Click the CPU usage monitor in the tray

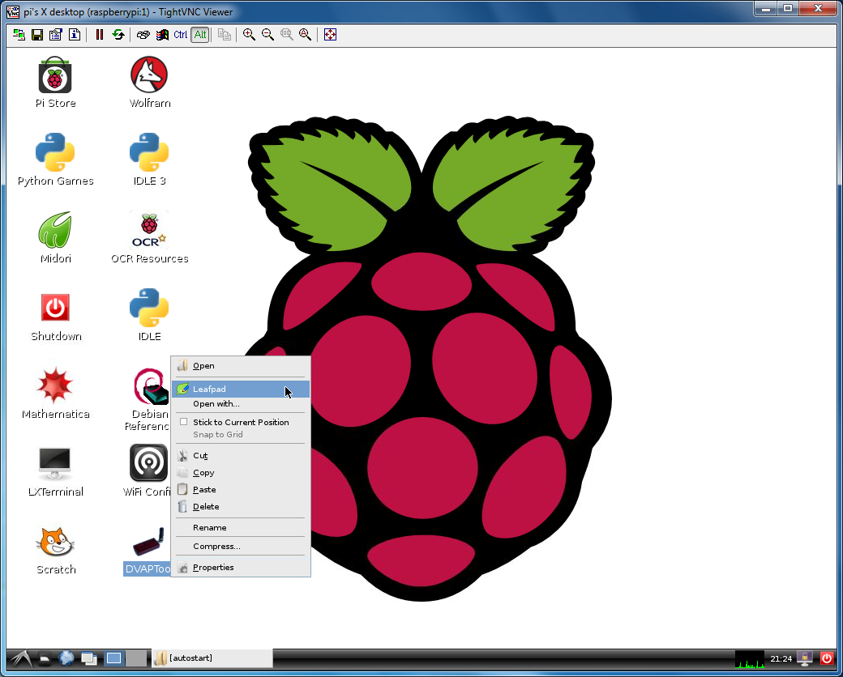click(x=750, y=658)
